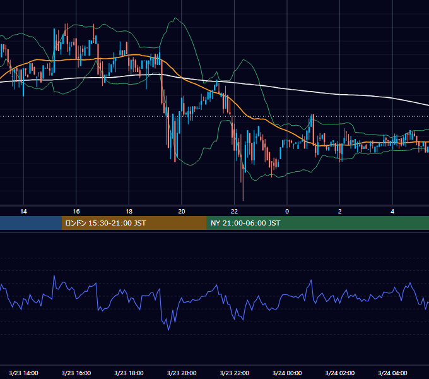Click the 3/24 04:00 label on oscillator axis

pyautogui.click(x=392, y=373)
